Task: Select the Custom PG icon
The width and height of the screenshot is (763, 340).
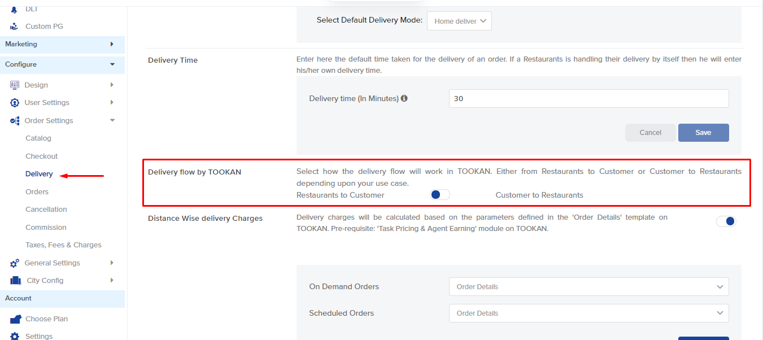Action: tap(13, 26)
